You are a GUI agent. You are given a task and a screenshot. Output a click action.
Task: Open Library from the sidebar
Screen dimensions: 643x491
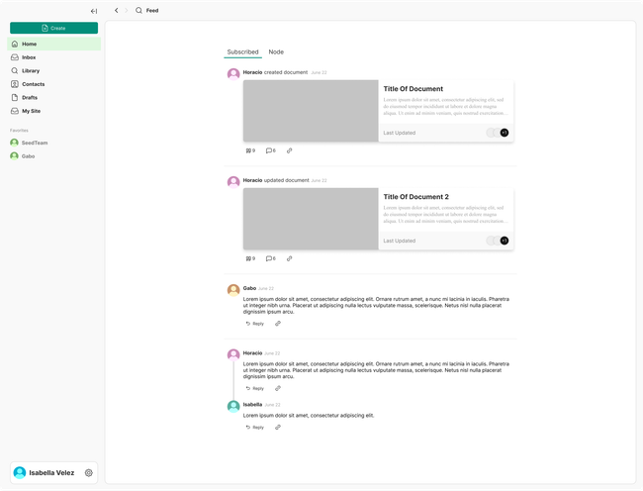coord(30,71)
